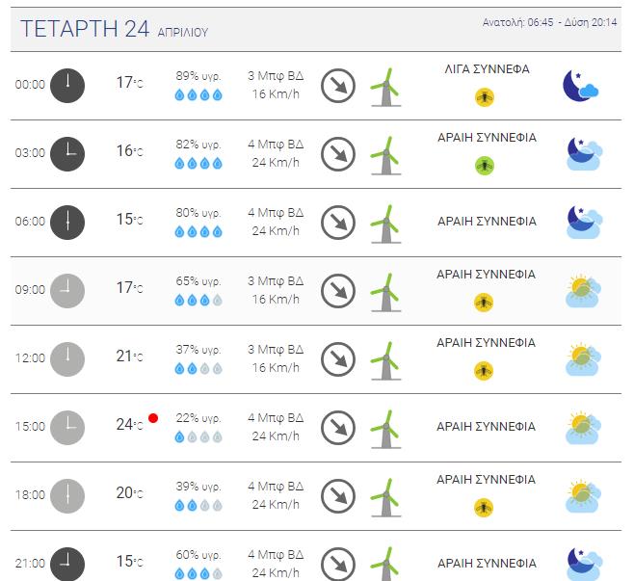The width and height of the screenshot is (634, 581).
Task: Click the yellow mosquito icon at 18:00
Action: tap(484, 508)
